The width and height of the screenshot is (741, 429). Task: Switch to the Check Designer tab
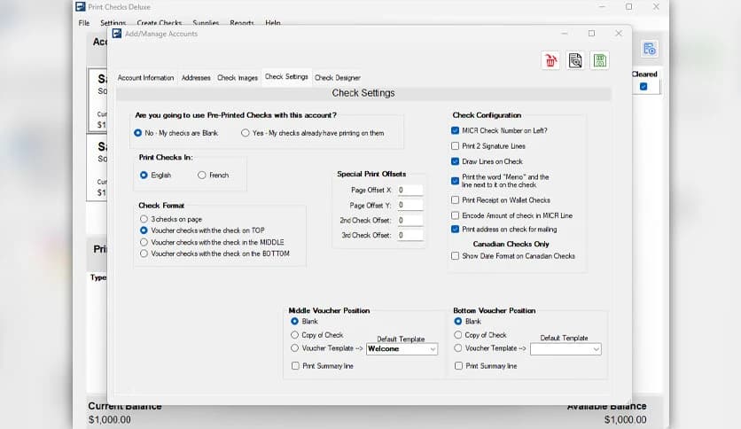(338, 77)
